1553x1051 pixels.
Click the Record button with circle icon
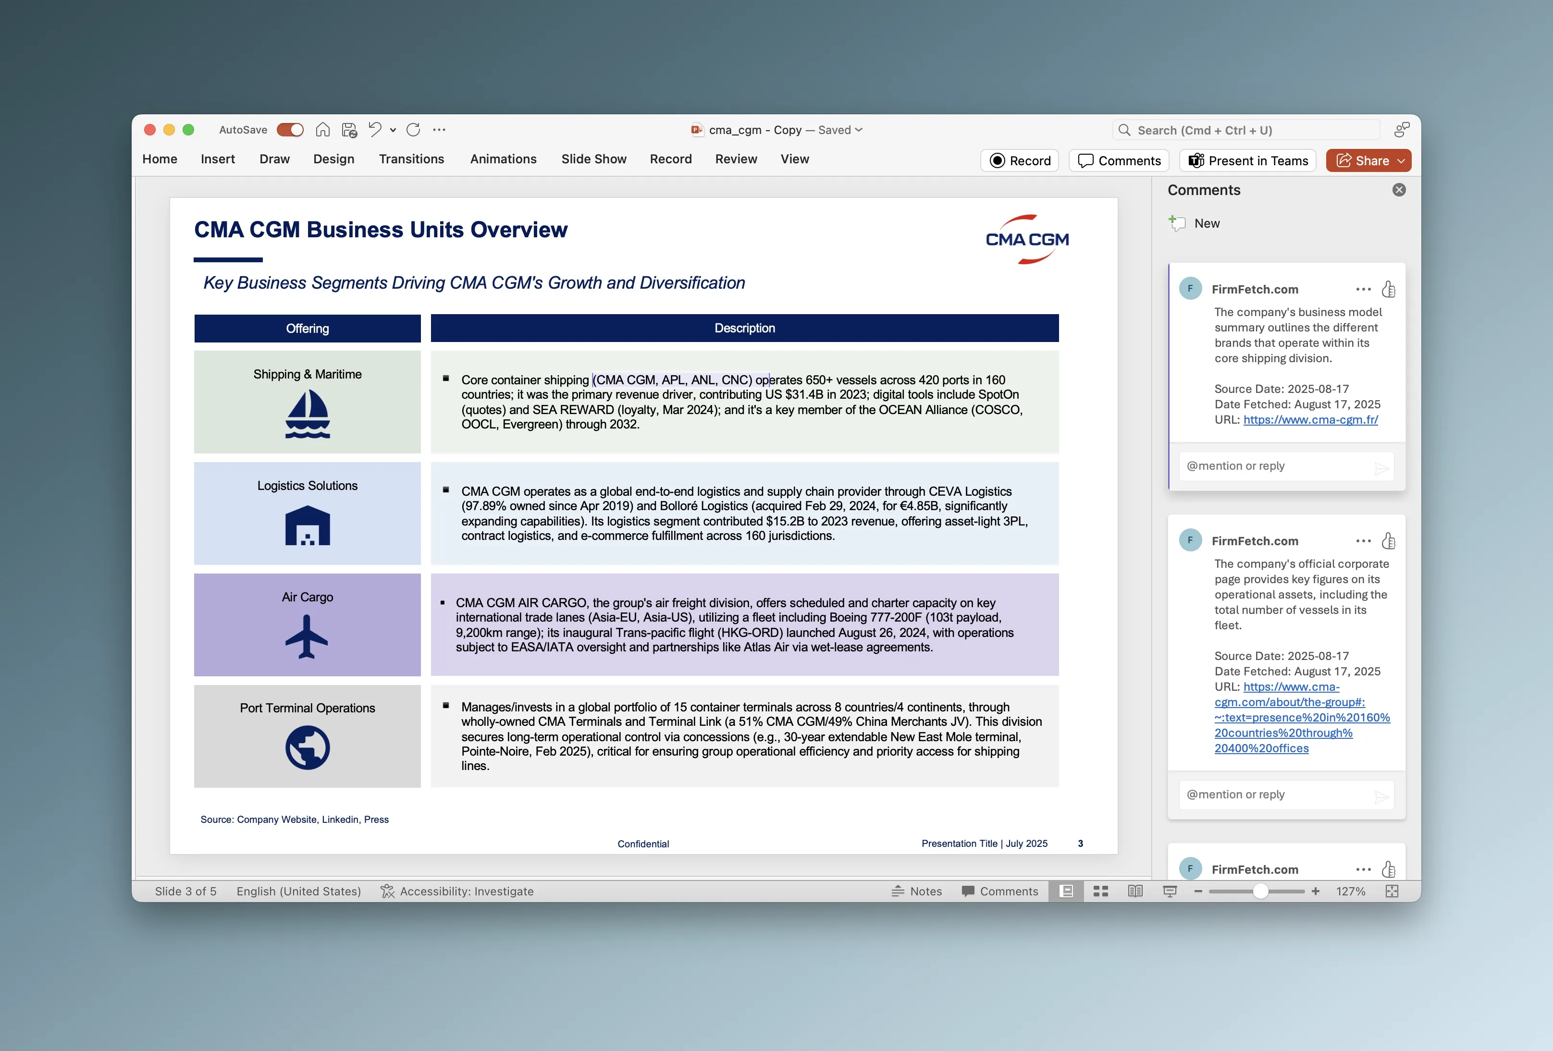[x=1020, y=160]
